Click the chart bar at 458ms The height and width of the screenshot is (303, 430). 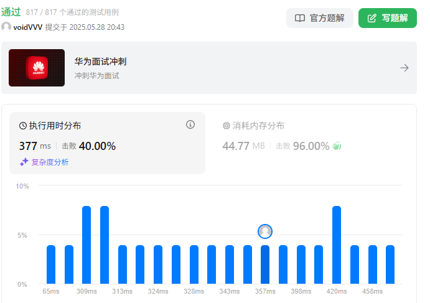[x=372, y=264]
